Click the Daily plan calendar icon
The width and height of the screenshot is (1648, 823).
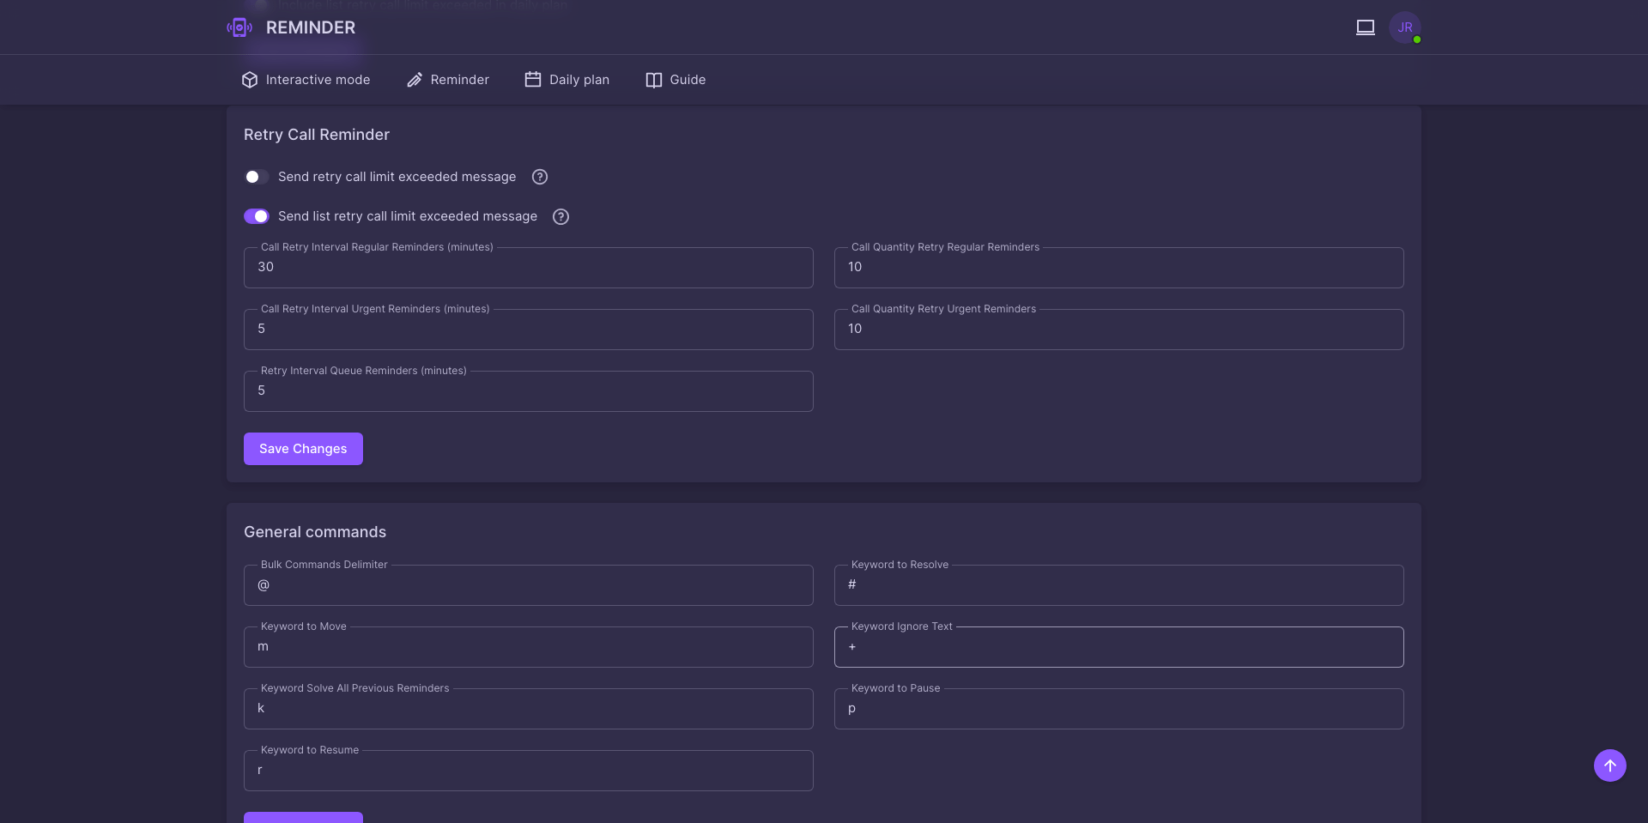click(533, 80)
